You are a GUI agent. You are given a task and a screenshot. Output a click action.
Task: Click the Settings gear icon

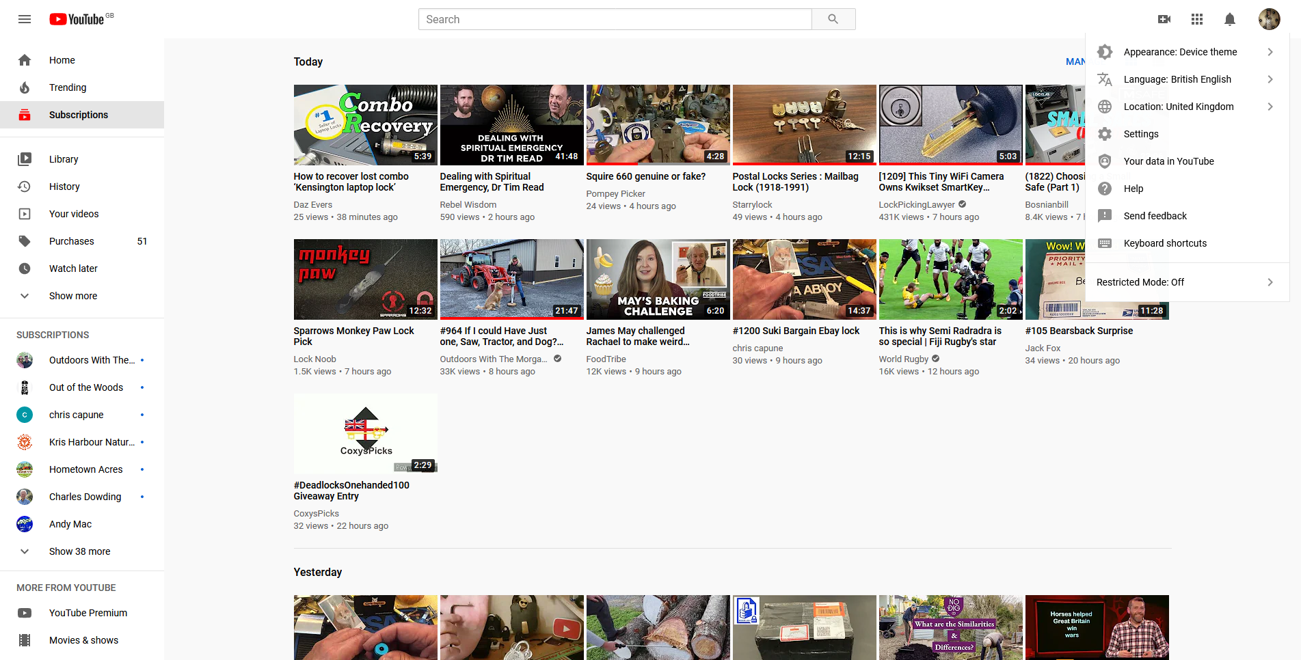[x=1105, y=134]
